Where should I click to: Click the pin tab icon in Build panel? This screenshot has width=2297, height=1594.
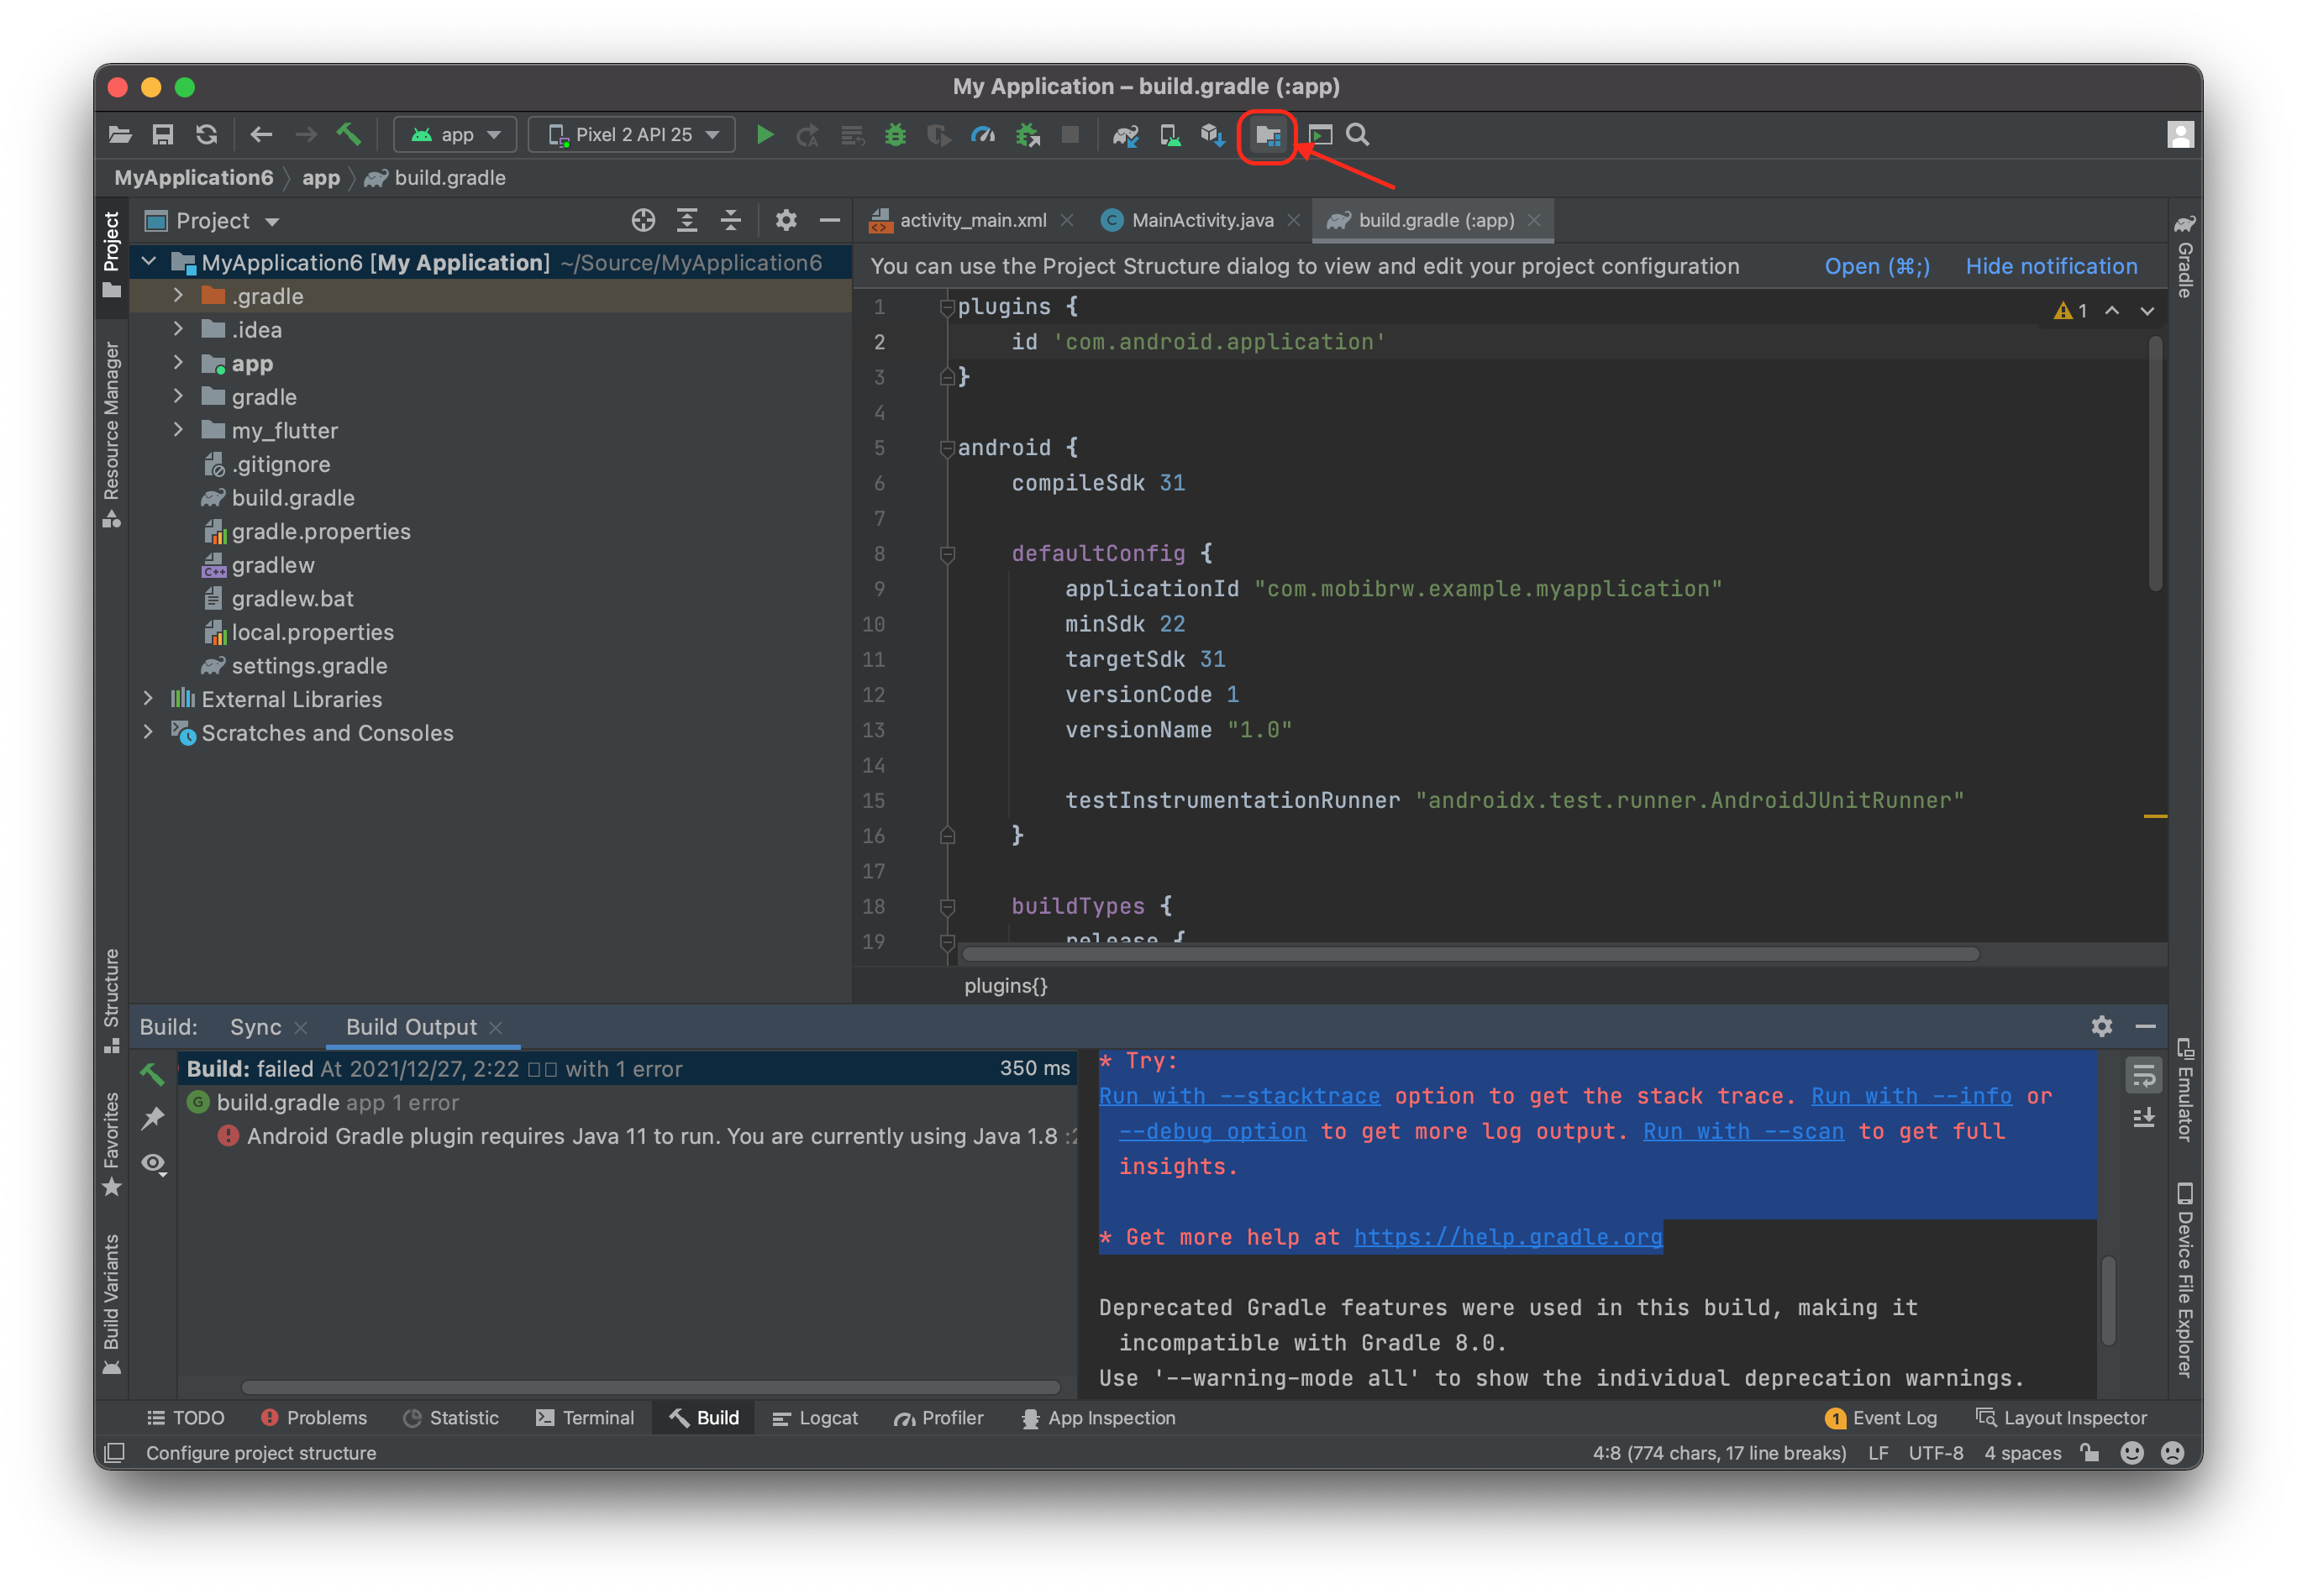[153, 1119]
